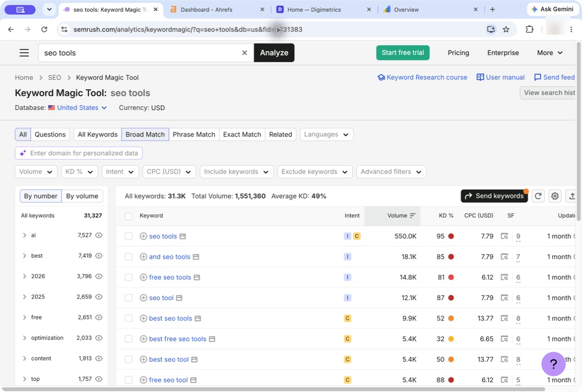
Task: Open Keyword Research course link
Action: pos(422,77)
